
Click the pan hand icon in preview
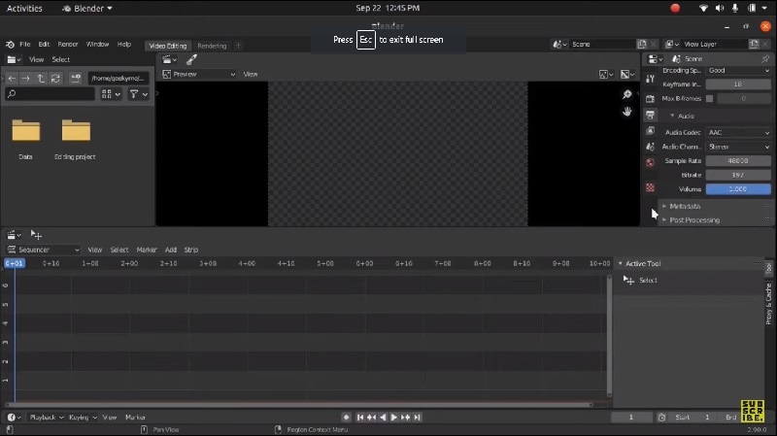pos(626,112)
